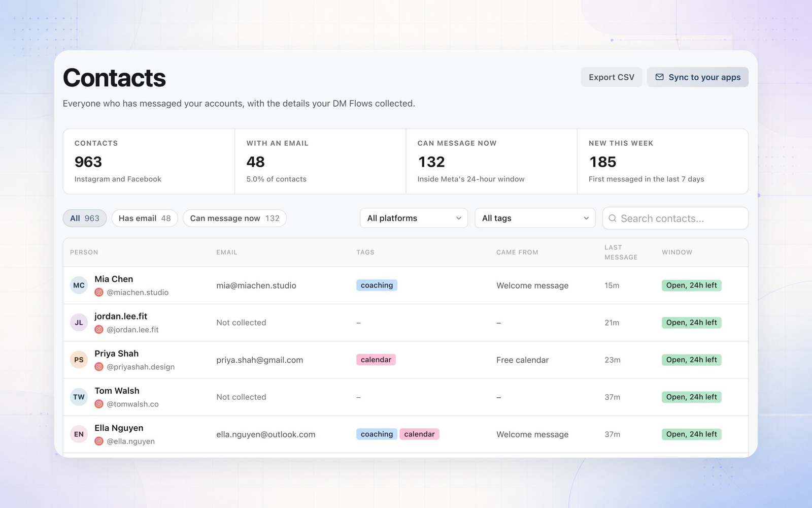Sort by Last Message column header
812x508 pixels.
[621, 252]
